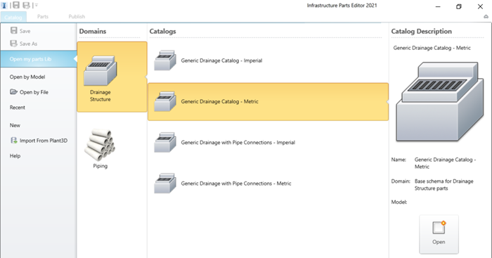Screen dimensions: 492x258
Task: Select Generic Drainage Catalog - Metric row text
Action: click(219, 101)
